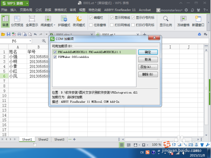The image size is (211, 158).
Task: Click the redo arrow icon
Action: (x=41, y=34)
